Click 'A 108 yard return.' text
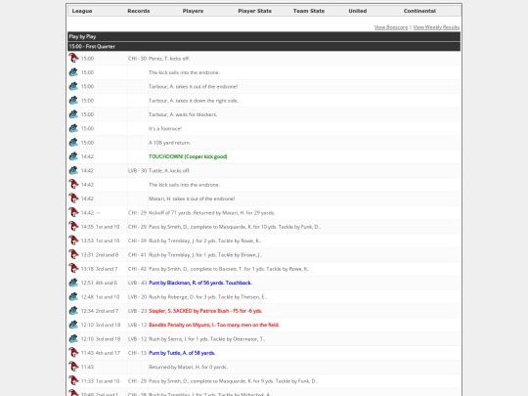The image size is (528, 396). [169, 143]
